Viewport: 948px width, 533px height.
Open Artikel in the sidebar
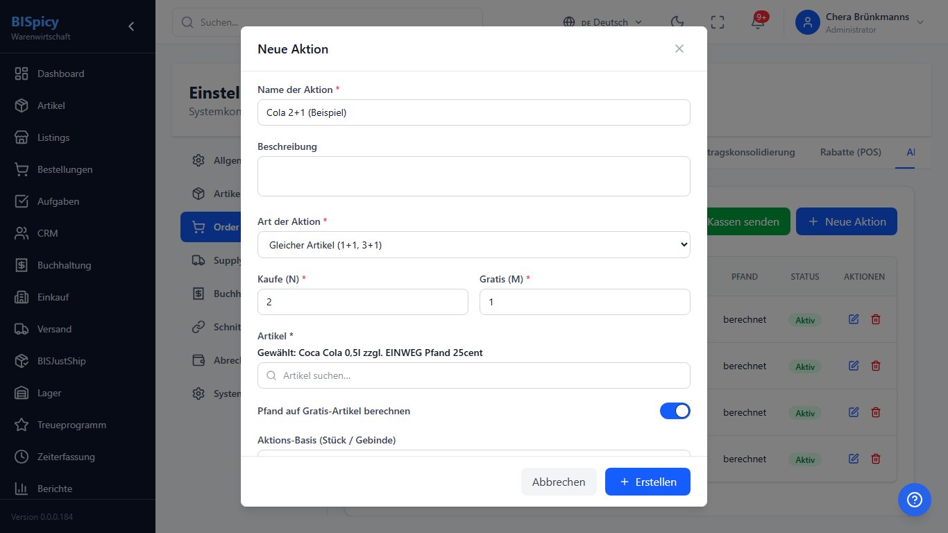(77, 105)
